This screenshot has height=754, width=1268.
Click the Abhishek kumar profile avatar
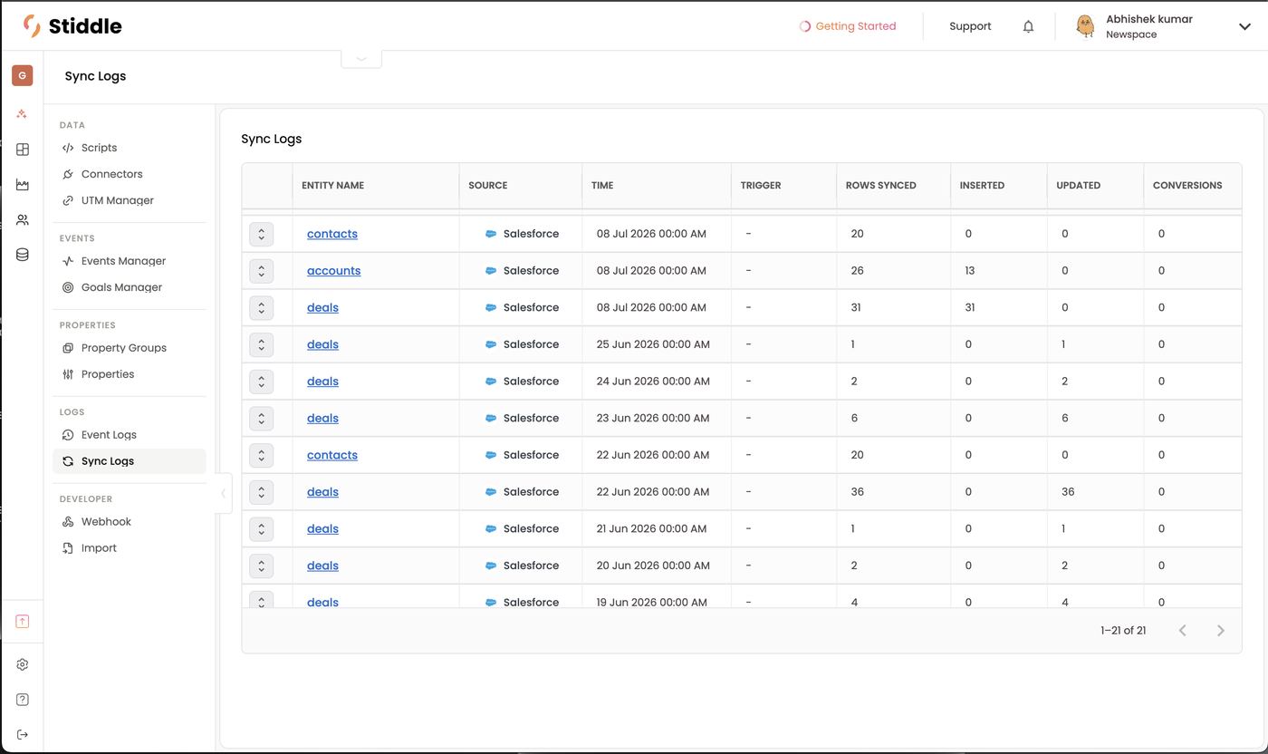coord(1084,26)
